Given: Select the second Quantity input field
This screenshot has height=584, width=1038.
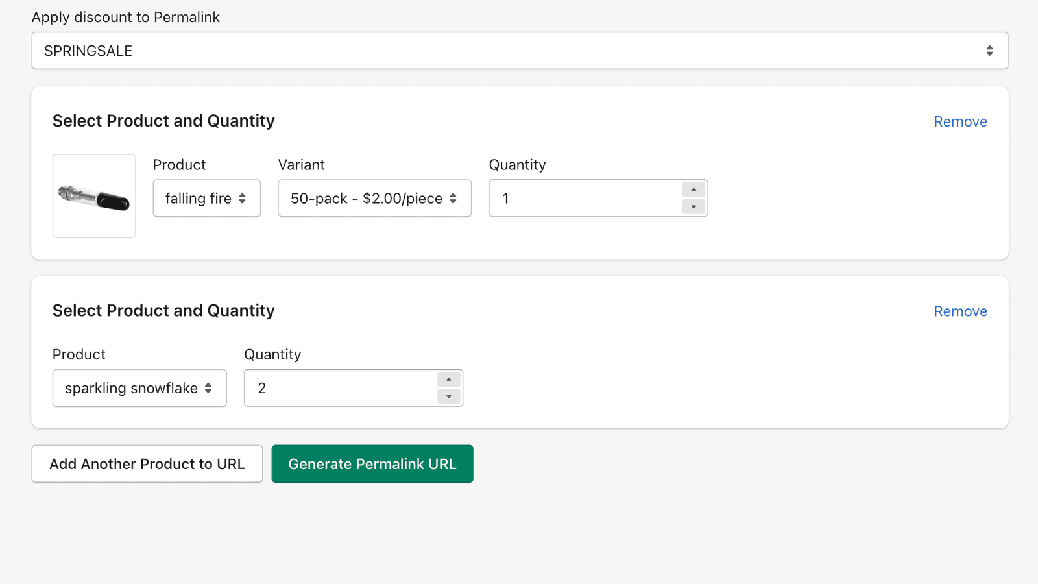Looking at the screenshot, I should click(x=337, y=387).
